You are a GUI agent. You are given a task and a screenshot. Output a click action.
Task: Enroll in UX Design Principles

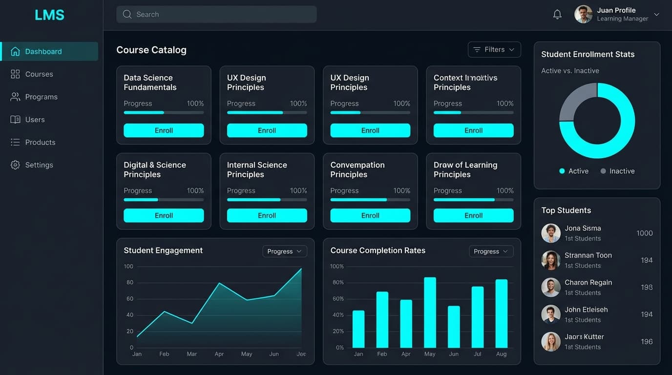tap(267, 130)
